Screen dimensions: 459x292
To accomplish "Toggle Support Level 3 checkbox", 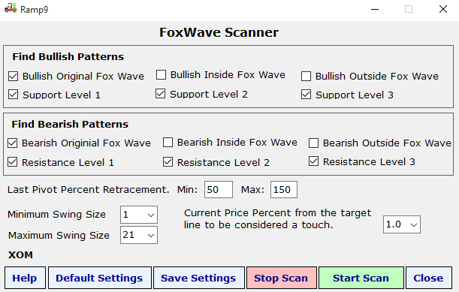I will (x=307, y=95).
